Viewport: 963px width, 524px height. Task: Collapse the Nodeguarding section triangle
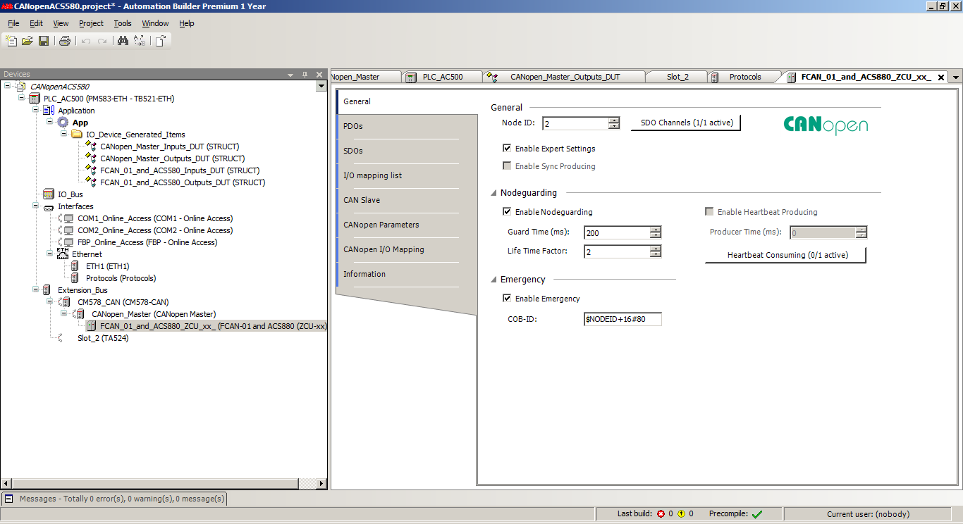(493, 193)
